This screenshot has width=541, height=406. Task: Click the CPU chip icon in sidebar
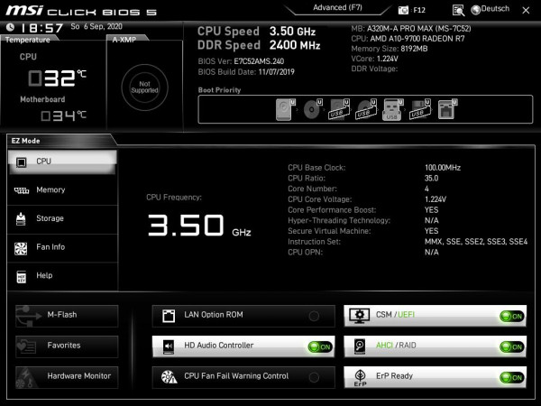pyautogui.click(x=21, y=161)
